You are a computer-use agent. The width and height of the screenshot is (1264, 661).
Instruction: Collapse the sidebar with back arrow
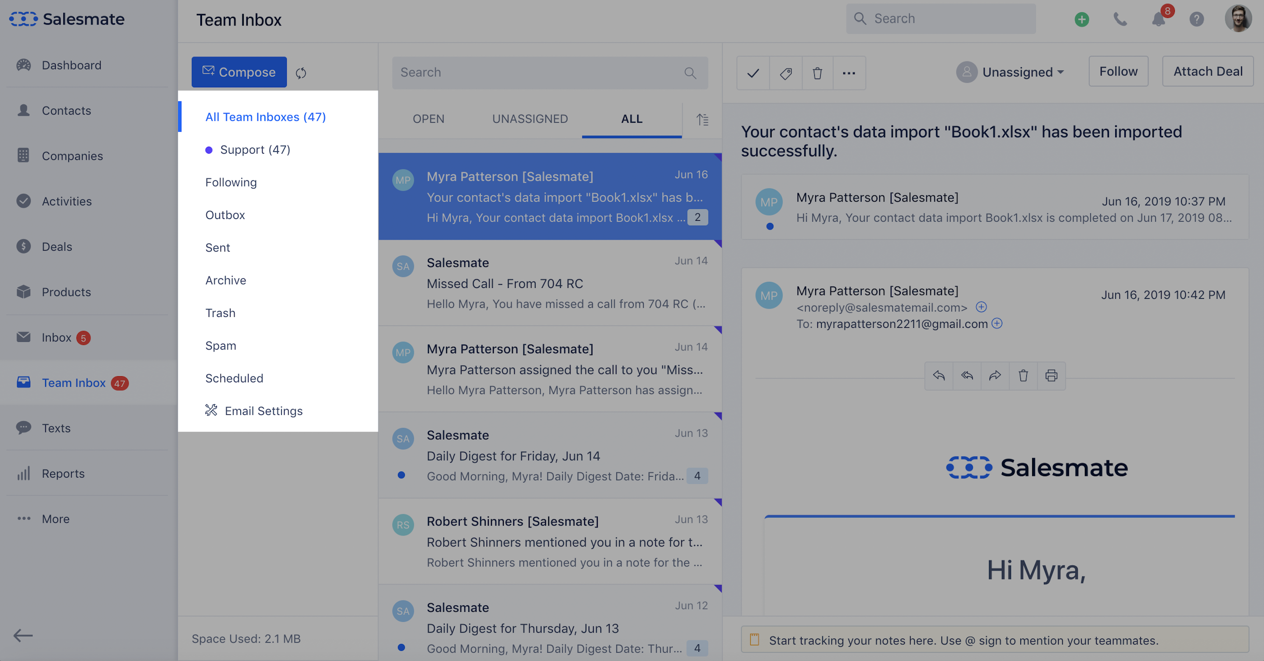(22, 636)
